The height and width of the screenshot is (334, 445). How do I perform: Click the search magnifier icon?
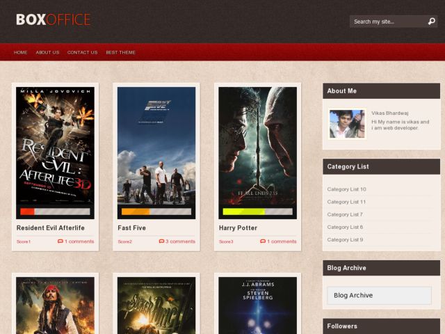[x=431, y=22]
